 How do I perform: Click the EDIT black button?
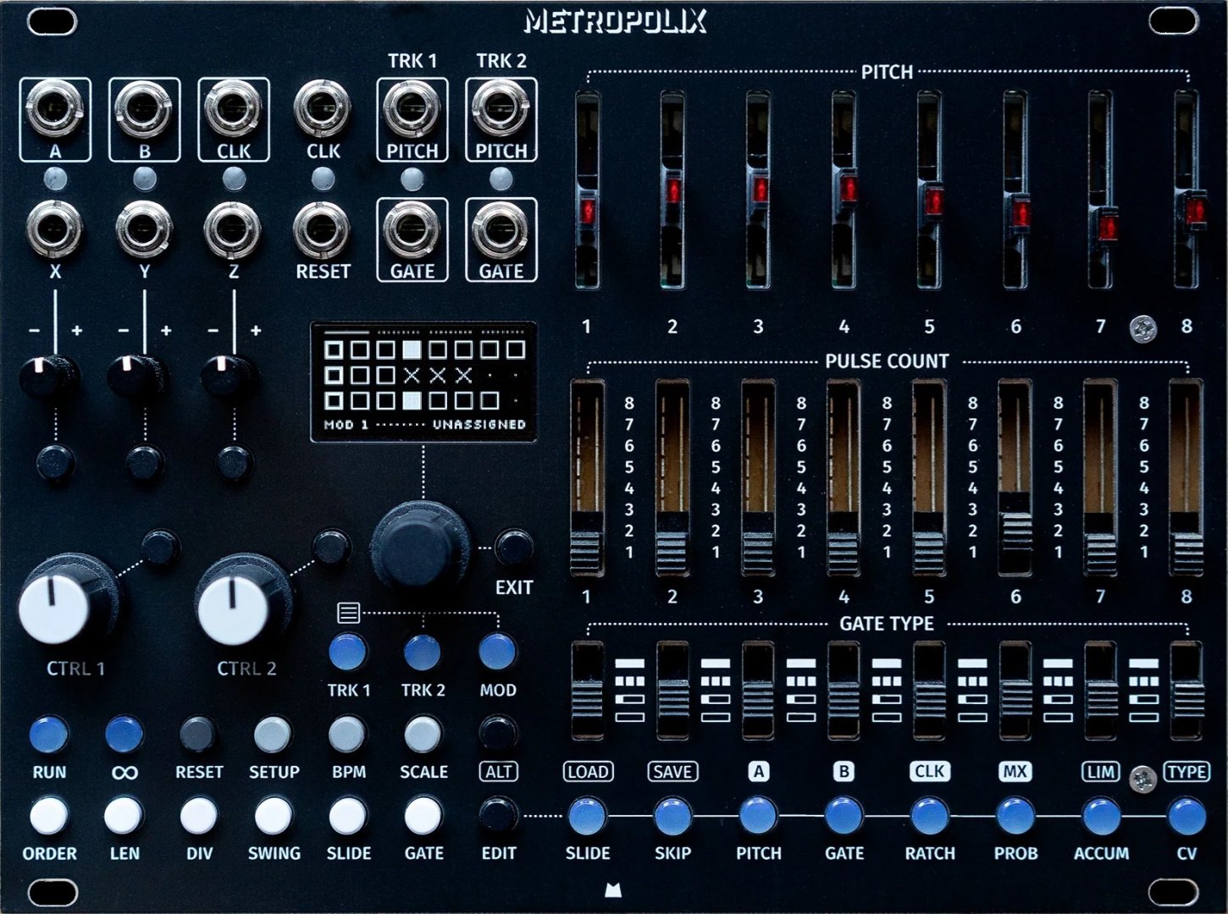click(497, 814)
